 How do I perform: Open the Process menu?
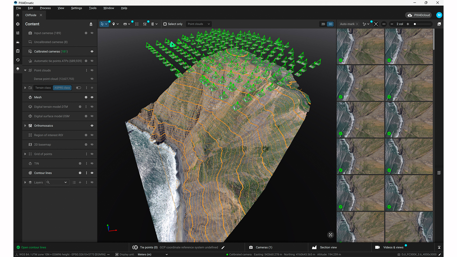pyautogui.click(x=45, y=8)
